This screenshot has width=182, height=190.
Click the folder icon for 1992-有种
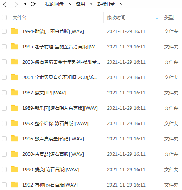(x=15, y=185)
